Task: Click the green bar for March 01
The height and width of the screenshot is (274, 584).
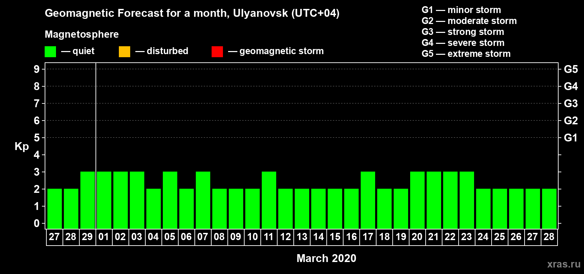Action: coord(104,200)
